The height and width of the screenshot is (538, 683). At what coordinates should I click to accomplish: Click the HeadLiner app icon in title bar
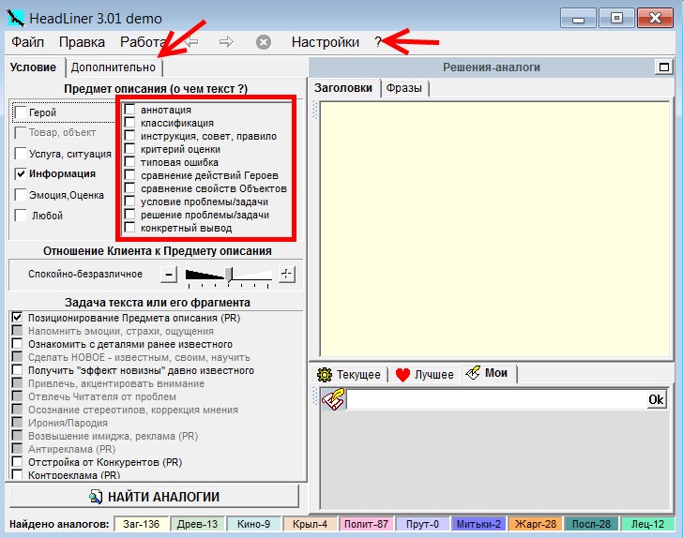coord(16,19)
